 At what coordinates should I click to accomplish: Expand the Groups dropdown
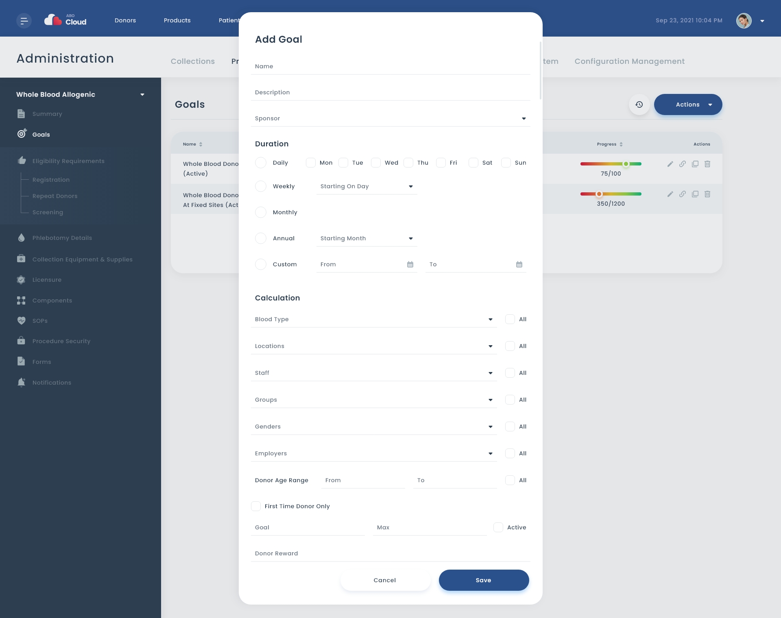[x=374, y=400]
